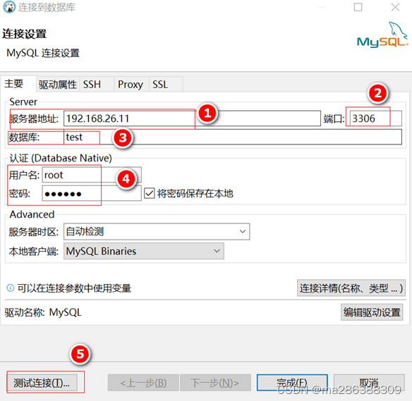The height and width of the screenshot is (401, 412).
Task: Open the MySQL Binaries local client dropdown
Action: [144, 251]
